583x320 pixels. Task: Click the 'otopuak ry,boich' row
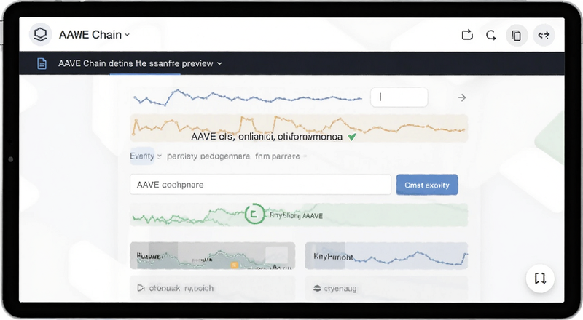coord(212,288)
